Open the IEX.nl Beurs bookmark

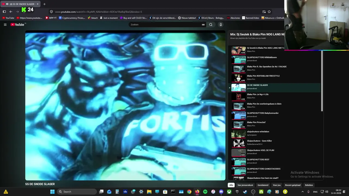211,18
